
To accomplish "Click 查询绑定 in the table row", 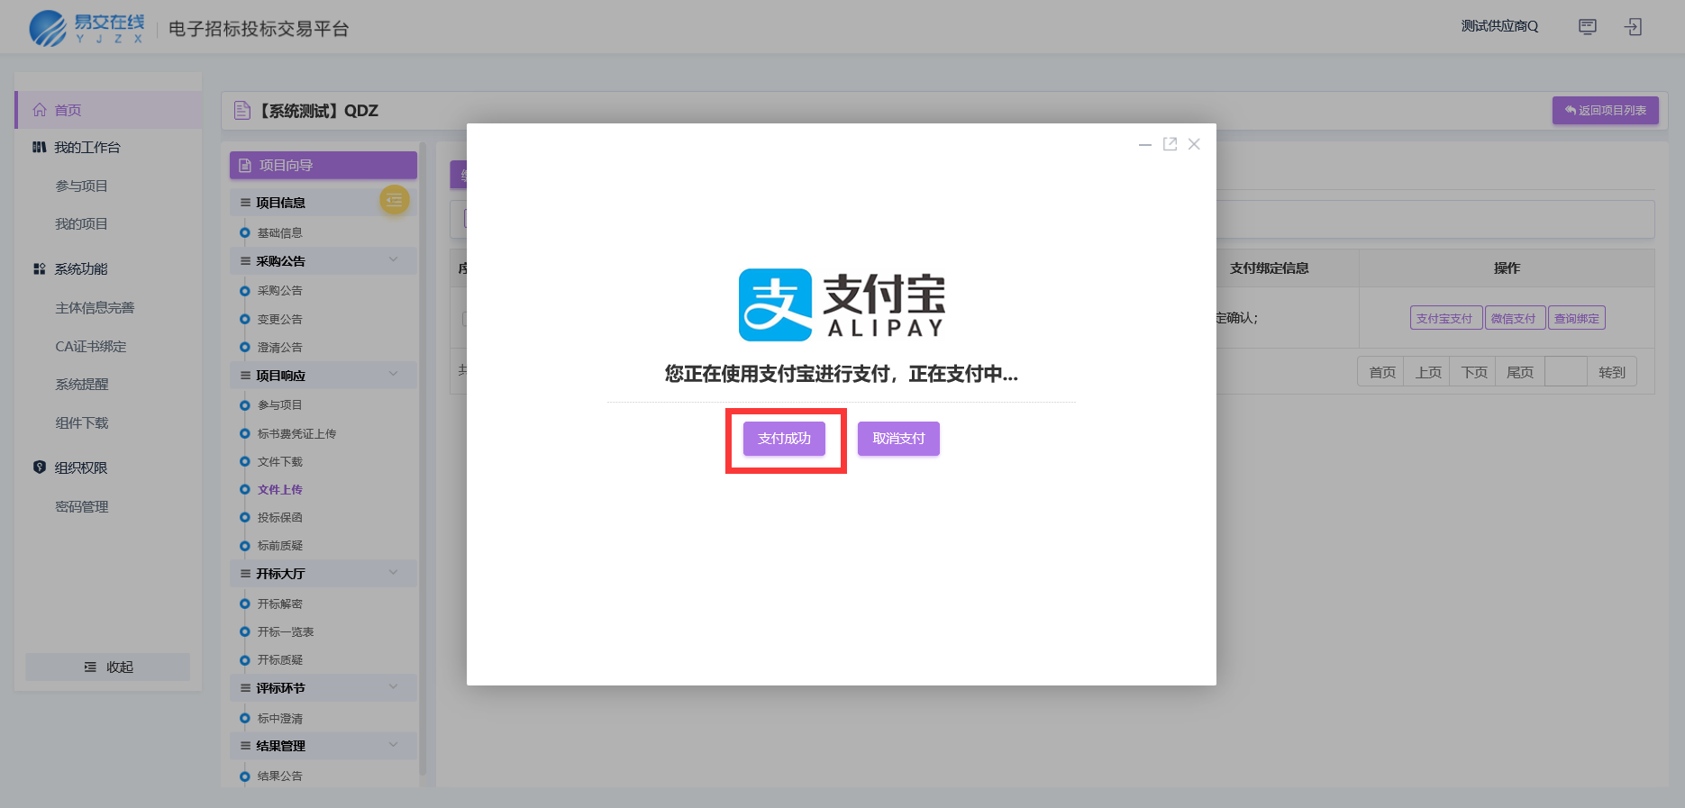I will (1576, 318).
